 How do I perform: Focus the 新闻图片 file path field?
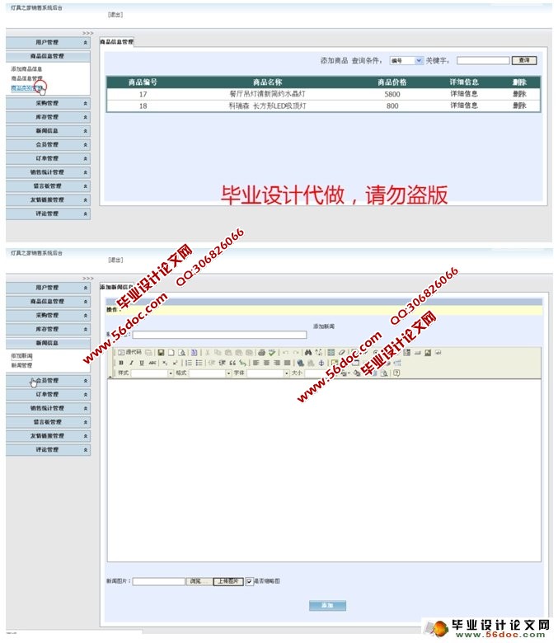pos(159,581)
